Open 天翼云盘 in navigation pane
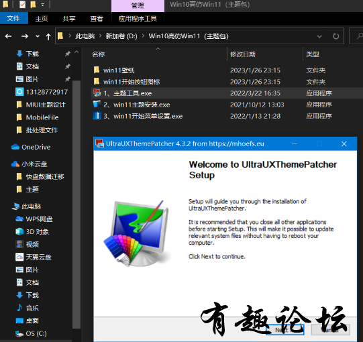 tap(34, 257)
